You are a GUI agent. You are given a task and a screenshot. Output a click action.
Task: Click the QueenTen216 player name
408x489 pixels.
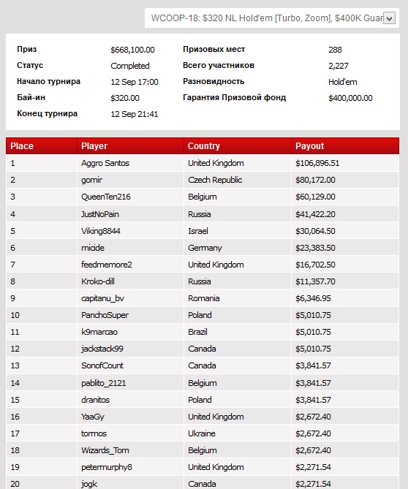pos(106,197)
